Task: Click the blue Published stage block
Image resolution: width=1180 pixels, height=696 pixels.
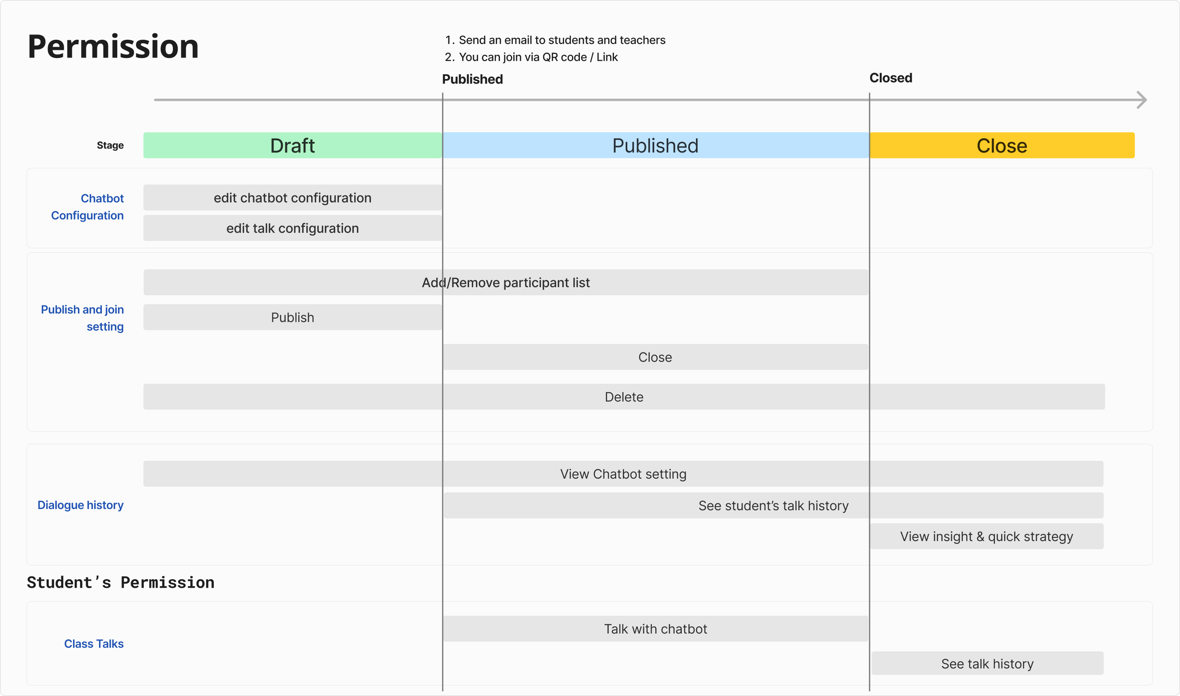Action: point(655,145)
